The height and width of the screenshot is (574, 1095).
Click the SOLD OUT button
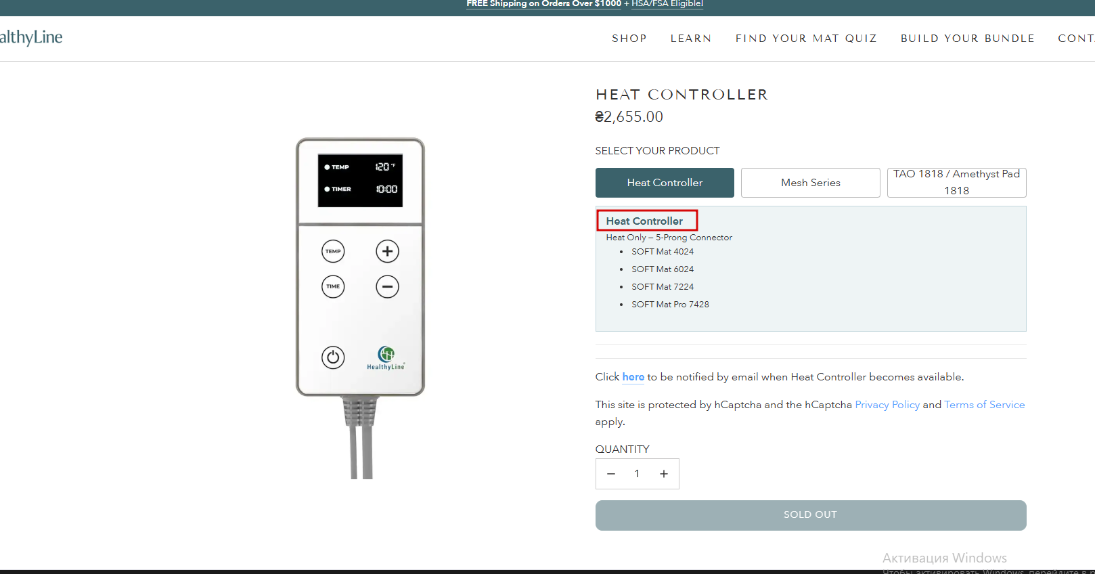pyautogui.click(x=811, y=515)
